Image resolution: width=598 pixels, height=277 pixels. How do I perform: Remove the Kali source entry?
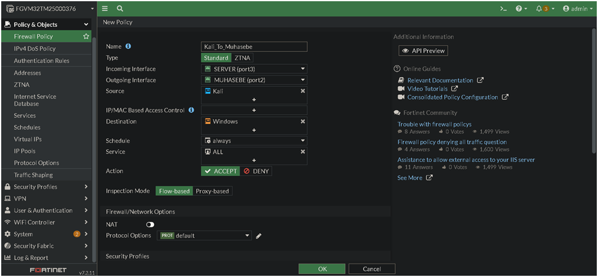pos(303,91)
